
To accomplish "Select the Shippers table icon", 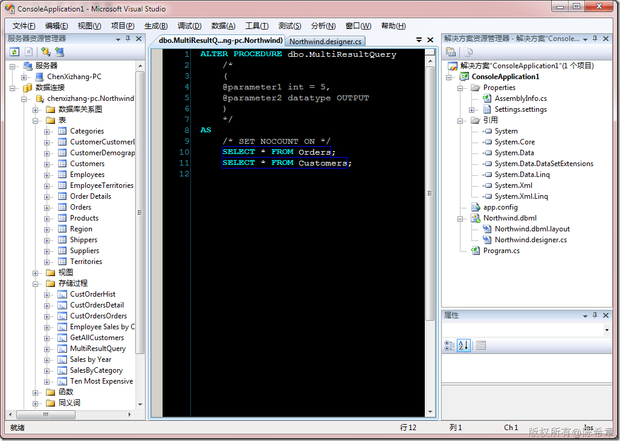I will [62, 240].
